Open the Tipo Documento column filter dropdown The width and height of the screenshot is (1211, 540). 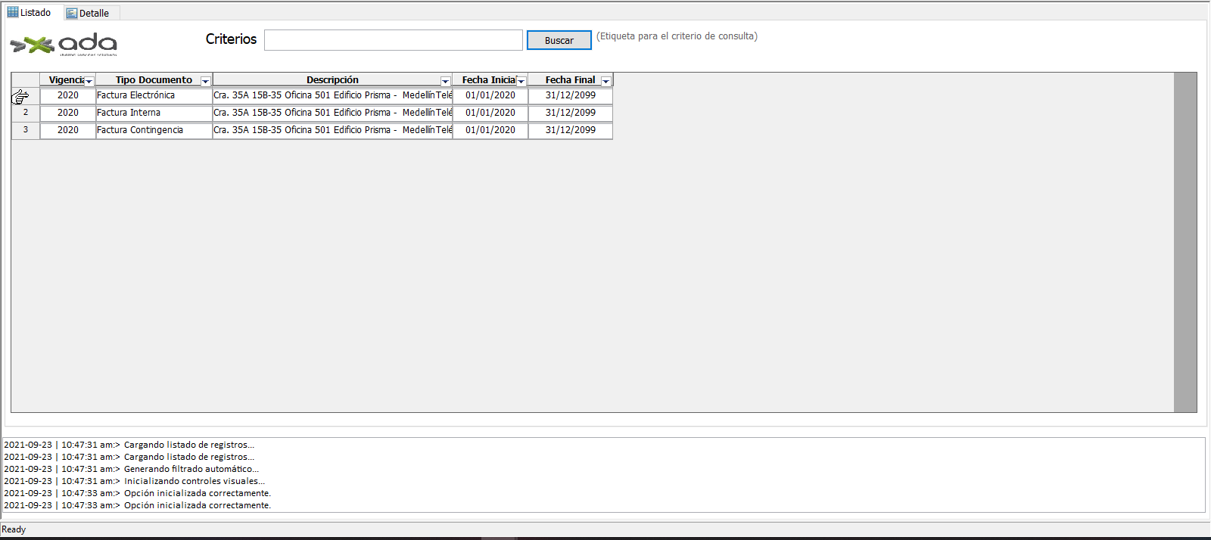click(x=205, y=81)
